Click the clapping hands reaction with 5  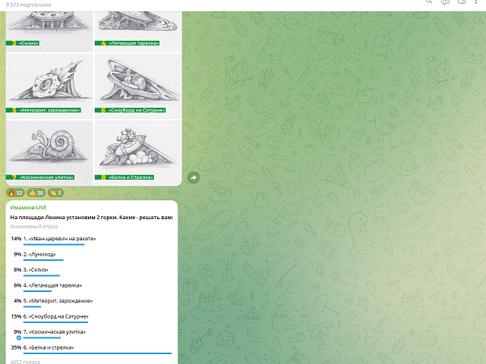(x=56, y=193)
